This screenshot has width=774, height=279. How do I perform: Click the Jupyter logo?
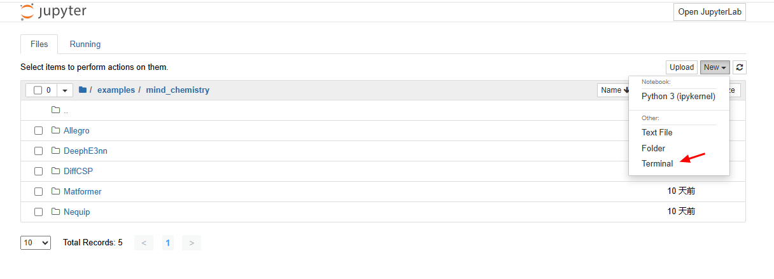tap(53, 11)
